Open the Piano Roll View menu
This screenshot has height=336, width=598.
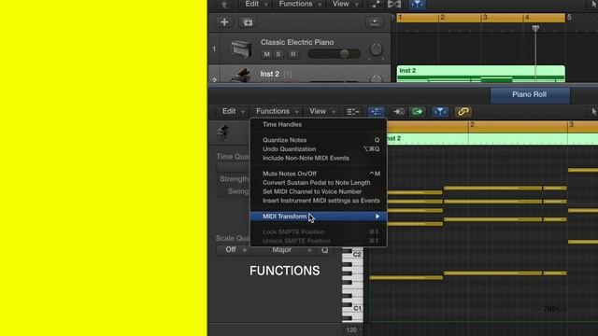tap(321, 112)
